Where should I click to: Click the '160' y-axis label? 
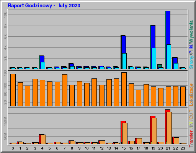[5, 73]
